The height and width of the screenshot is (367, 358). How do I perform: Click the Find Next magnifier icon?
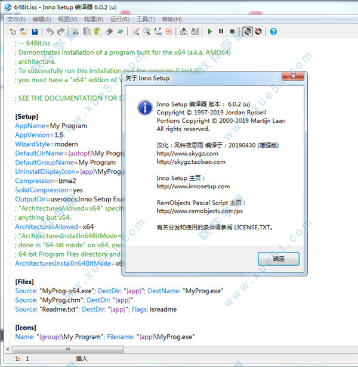point(147,32)
